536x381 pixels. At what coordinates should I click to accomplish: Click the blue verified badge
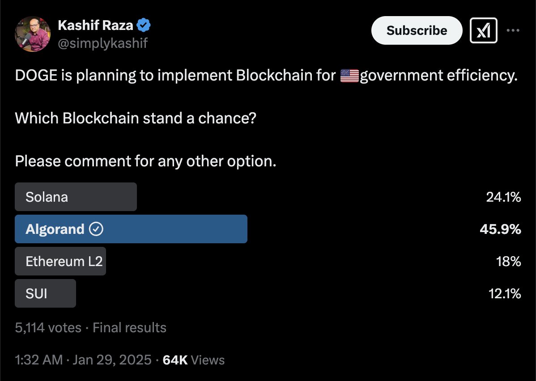[x=144, y=25]
